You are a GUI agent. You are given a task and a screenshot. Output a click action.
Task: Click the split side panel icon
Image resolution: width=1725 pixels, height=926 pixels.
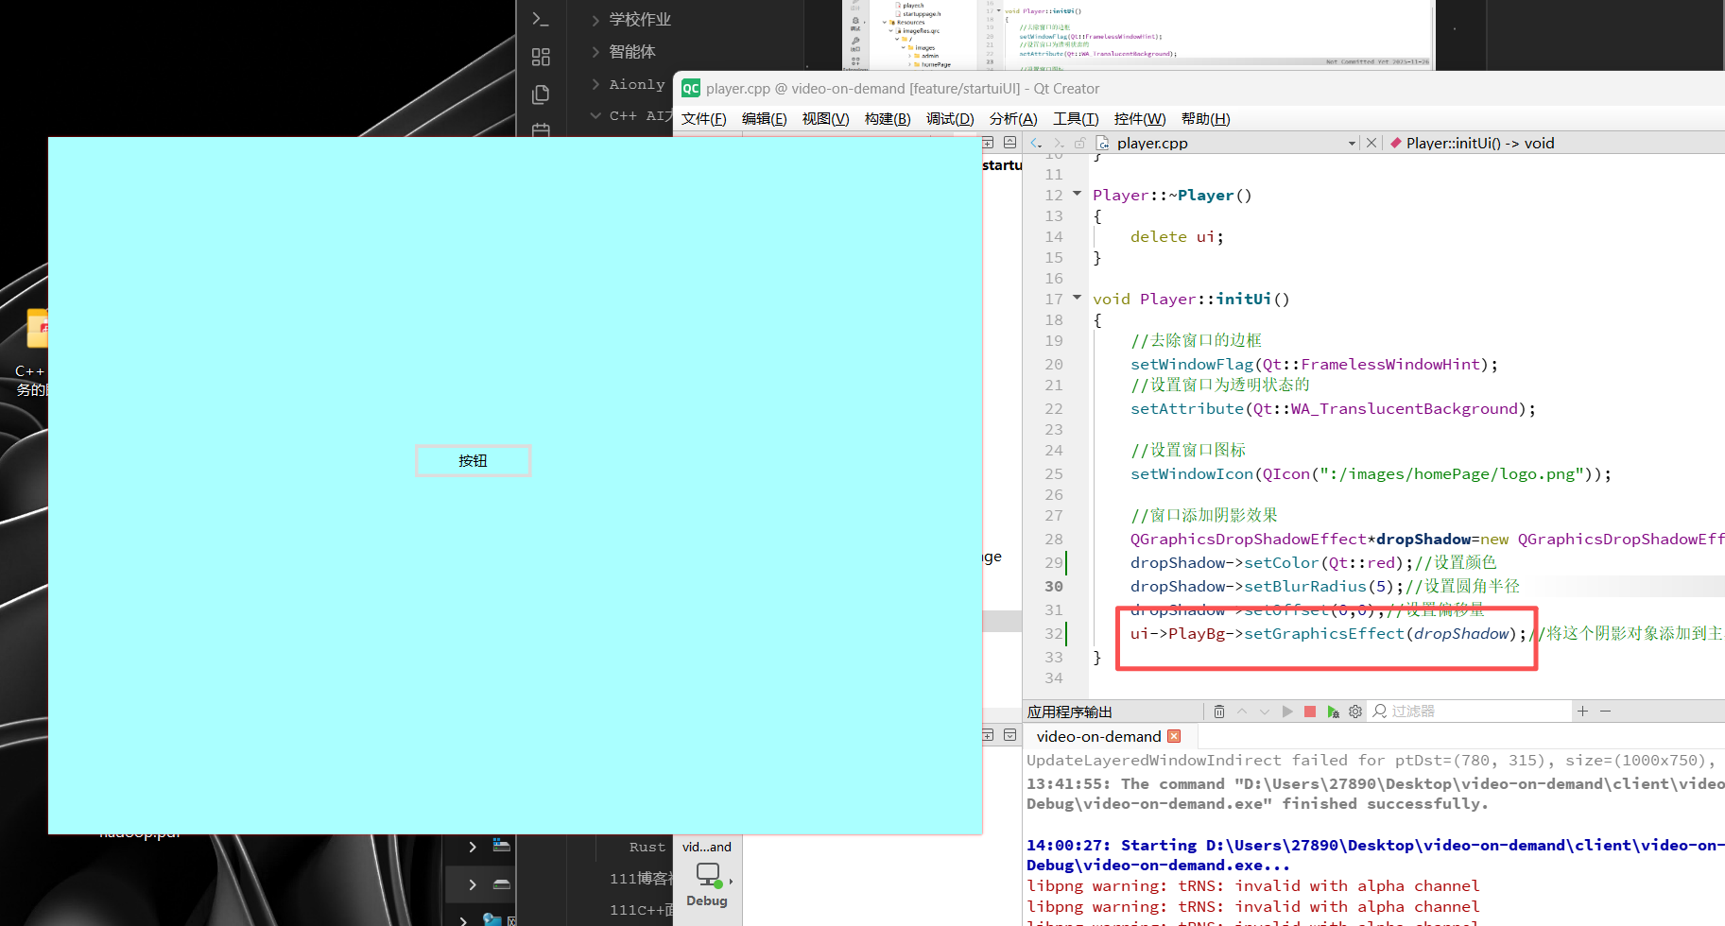(x=988, y=143)
